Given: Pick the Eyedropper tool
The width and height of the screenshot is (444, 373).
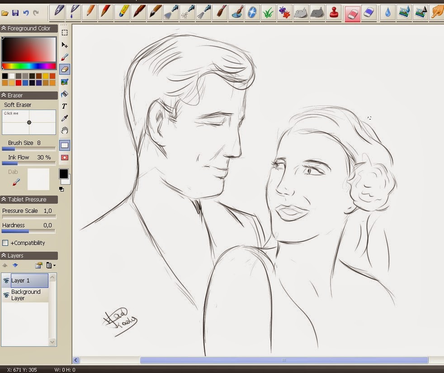Looking at the screenshot, I should pyautogui.click(x=65, y=118).
